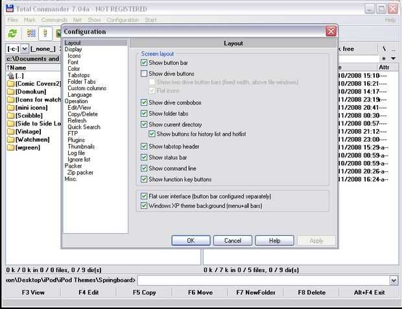This screenshot has width=402, height=309.
Task: Click the Name column header in left panel
Action: point(33,68)
